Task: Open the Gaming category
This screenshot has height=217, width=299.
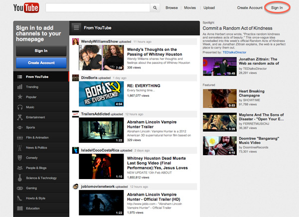Action: point(41,188)
